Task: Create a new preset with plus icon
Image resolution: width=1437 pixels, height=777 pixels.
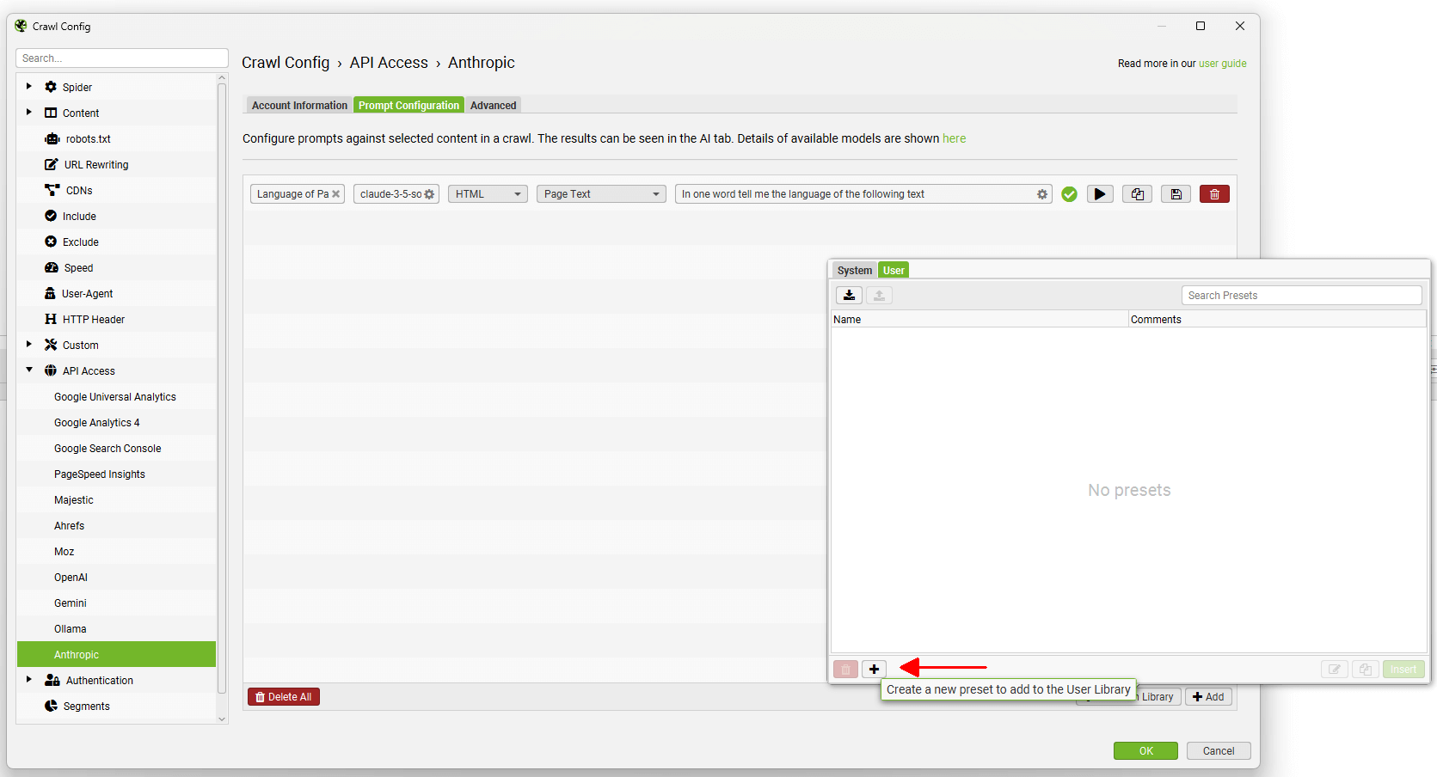Action: [x=874, y=670]
